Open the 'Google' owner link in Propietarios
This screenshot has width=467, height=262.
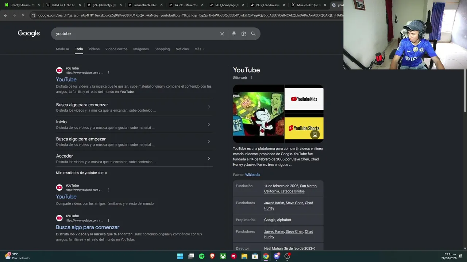click(270, 220)
